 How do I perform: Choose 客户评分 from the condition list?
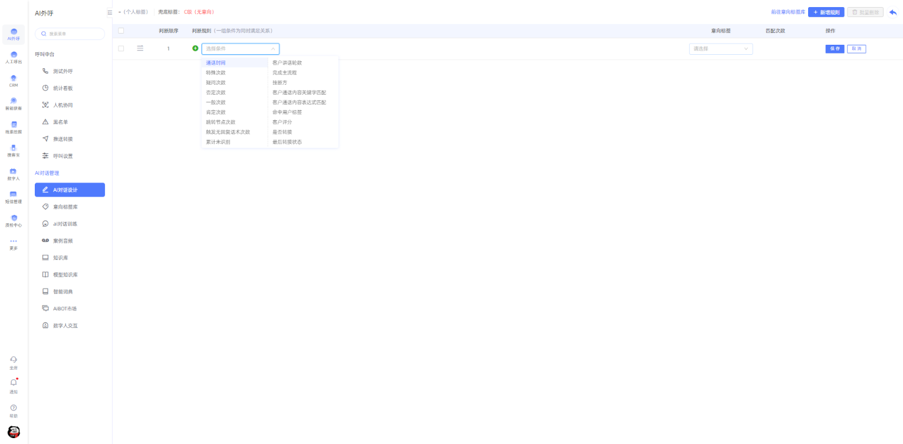point(282,122)
